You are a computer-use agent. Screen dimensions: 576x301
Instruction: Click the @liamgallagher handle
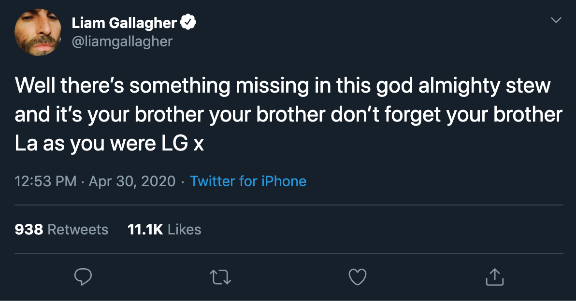pos(122,41)
